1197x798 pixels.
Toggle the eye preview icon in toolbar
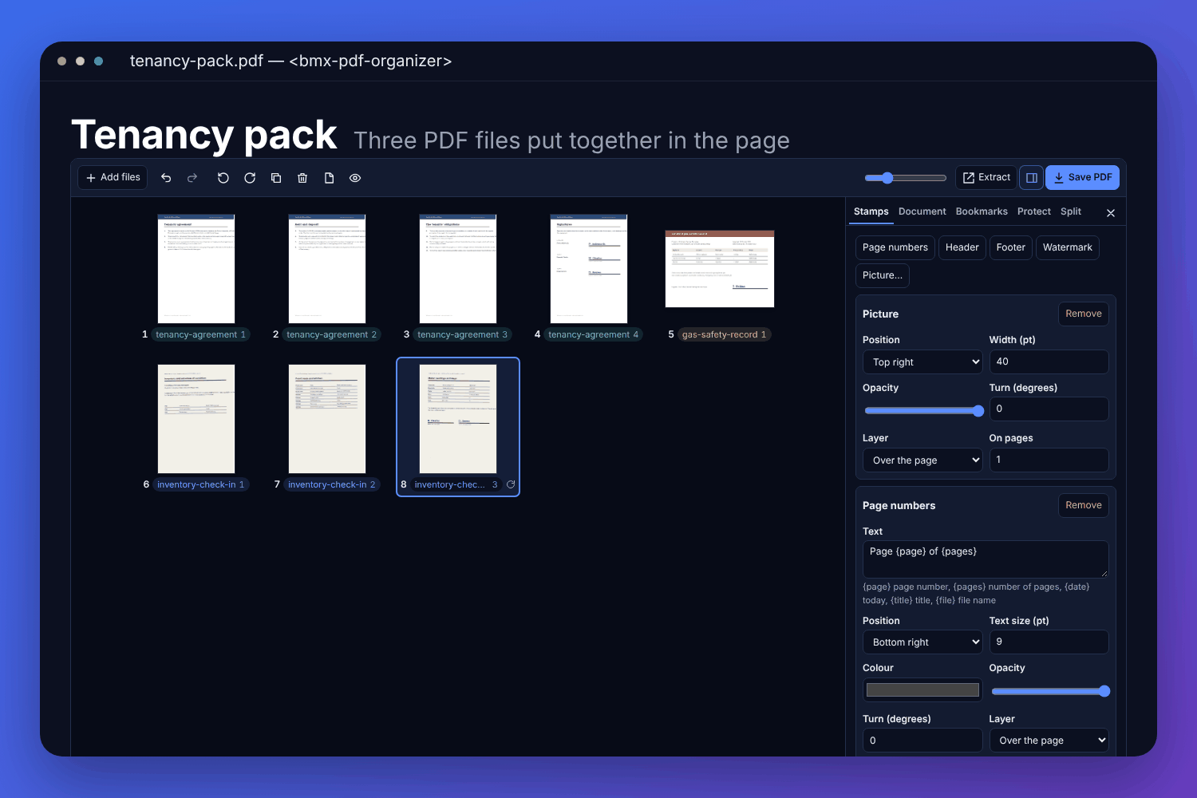click(x=355, y=178)
